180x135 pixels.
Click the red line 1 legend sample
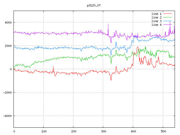(x=167, y=14)
